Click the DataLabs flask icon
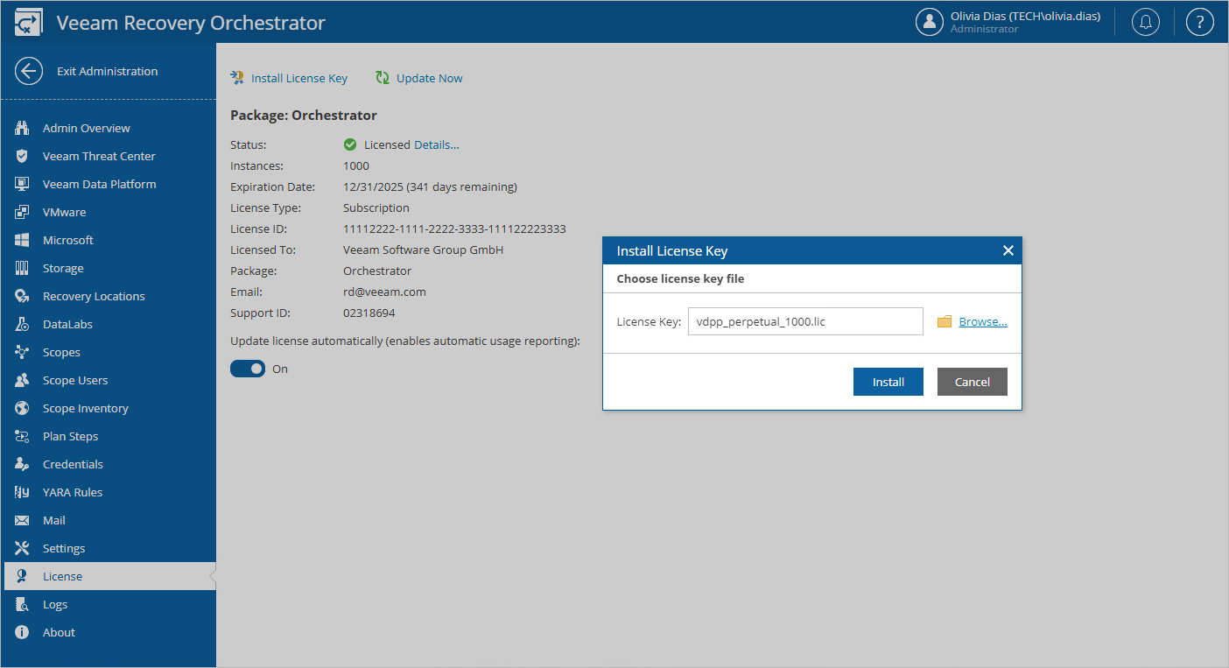The image size is (1229, 668). [x=23, y=324]
